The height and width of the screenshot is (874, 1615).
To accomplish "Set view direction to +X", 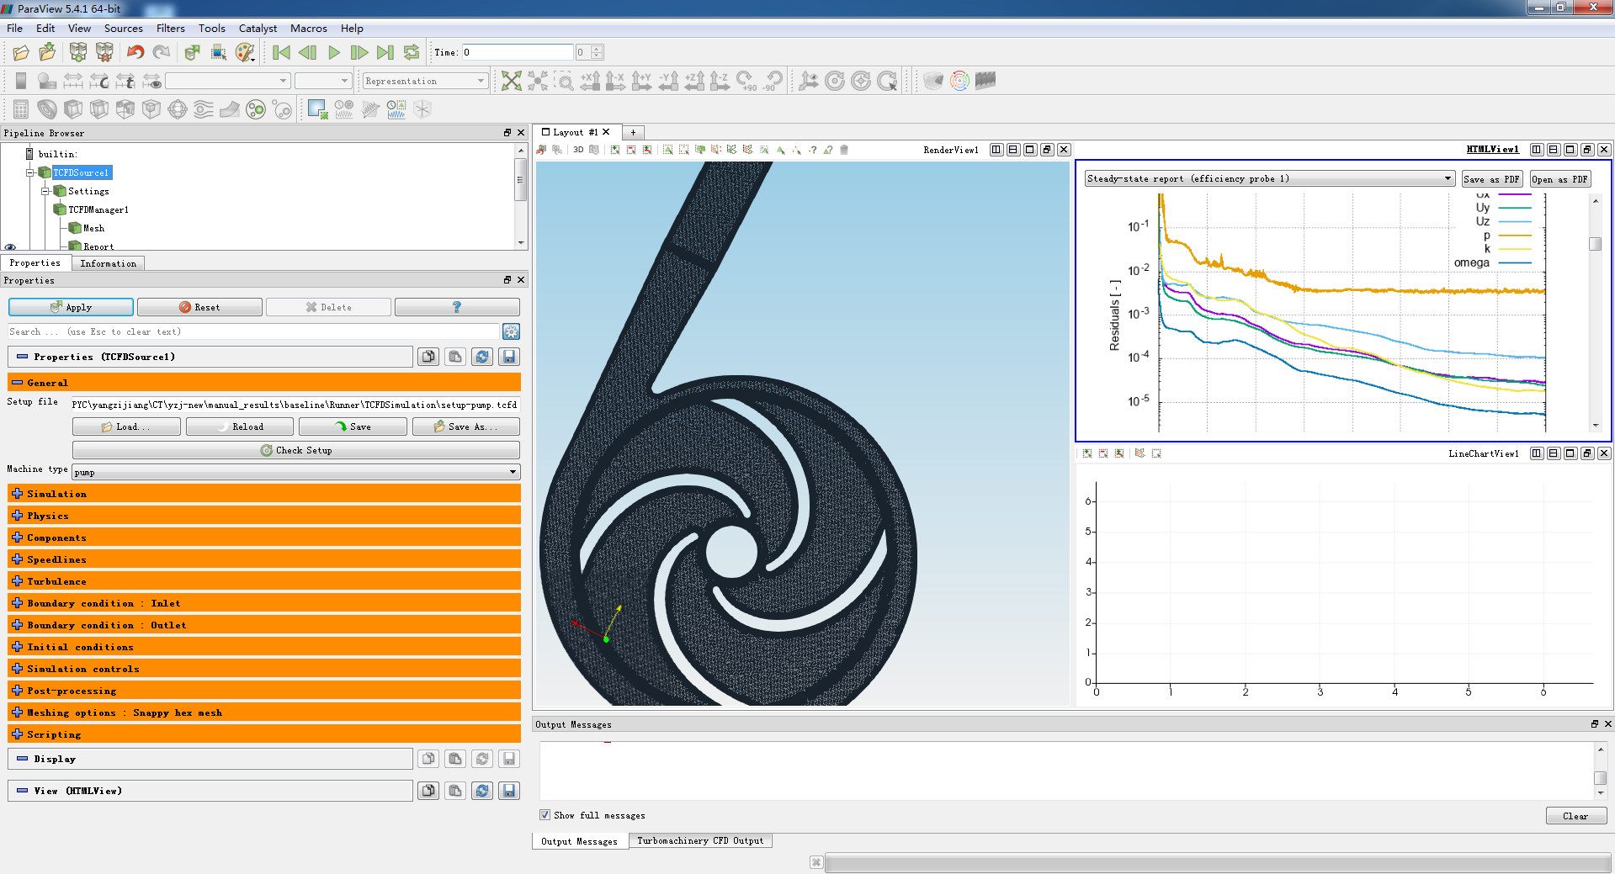I will [590, 81].
